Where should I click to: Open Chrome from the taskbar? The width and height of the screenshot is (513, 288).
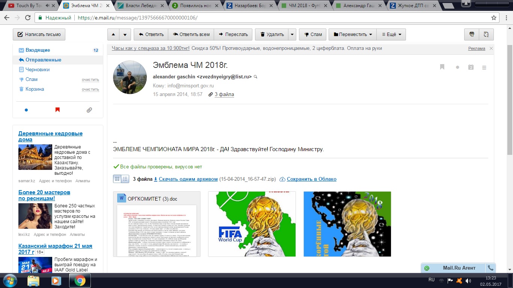pyautogui.click(x=80, y=280)
